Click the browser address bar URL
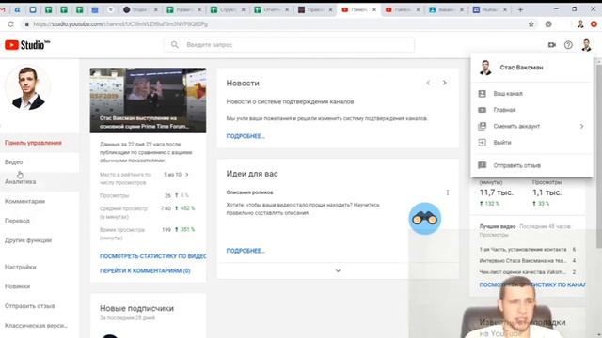602x338 pixels. coord(120,24)
